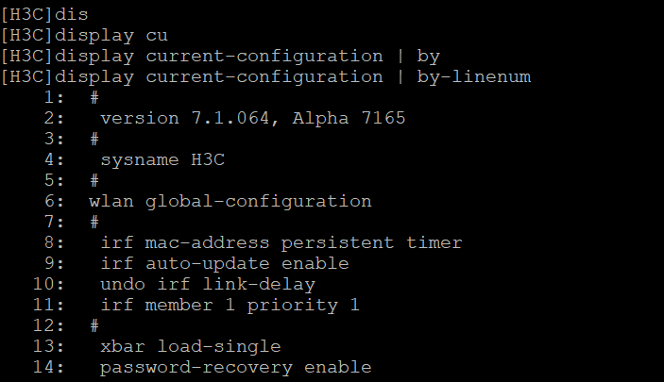Click the '#' separator on line 7
664x382 pixels.
coord(94,222)
